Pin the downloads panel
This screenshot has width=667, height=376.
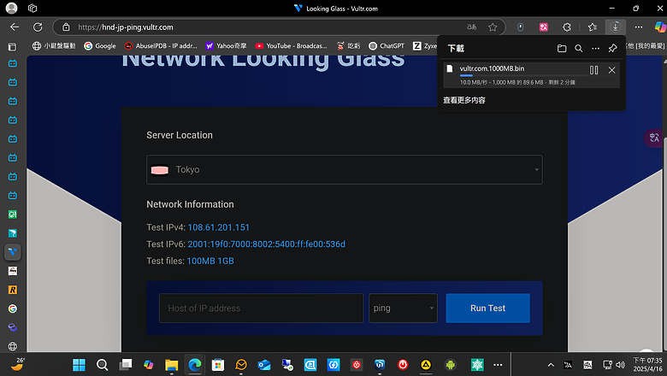[x=612, y=49]
